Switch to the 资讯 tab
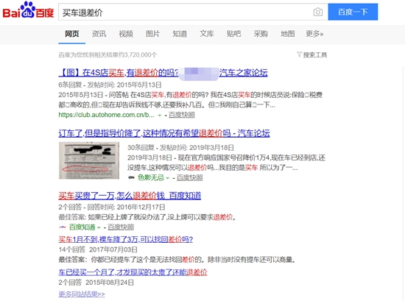This screenshot has height=301, width=405. (99, 34)
